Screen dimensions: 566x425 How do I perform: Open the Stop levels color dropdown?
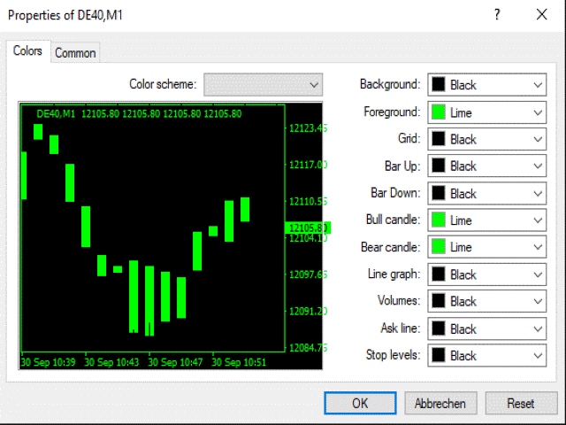[x=487, y=356]
